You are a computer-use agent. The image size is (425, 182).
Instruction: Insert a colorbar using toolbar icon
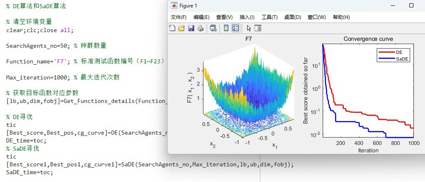pos(227,28)
